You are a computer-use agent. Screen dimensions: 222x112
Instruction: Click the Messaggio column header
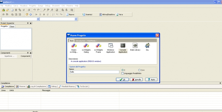pyautogui.click(x=80, y=90)
